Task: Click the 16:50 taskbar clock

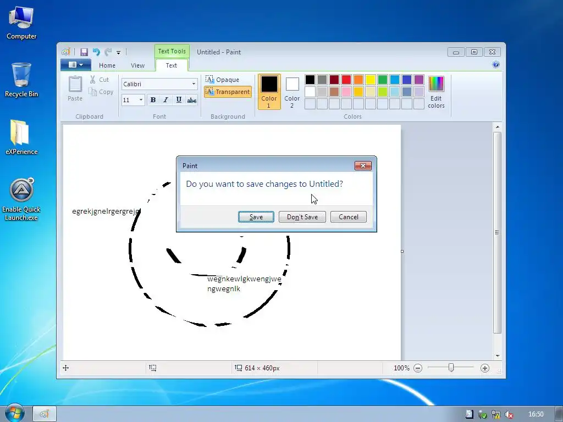Action: tap(536, 414)
